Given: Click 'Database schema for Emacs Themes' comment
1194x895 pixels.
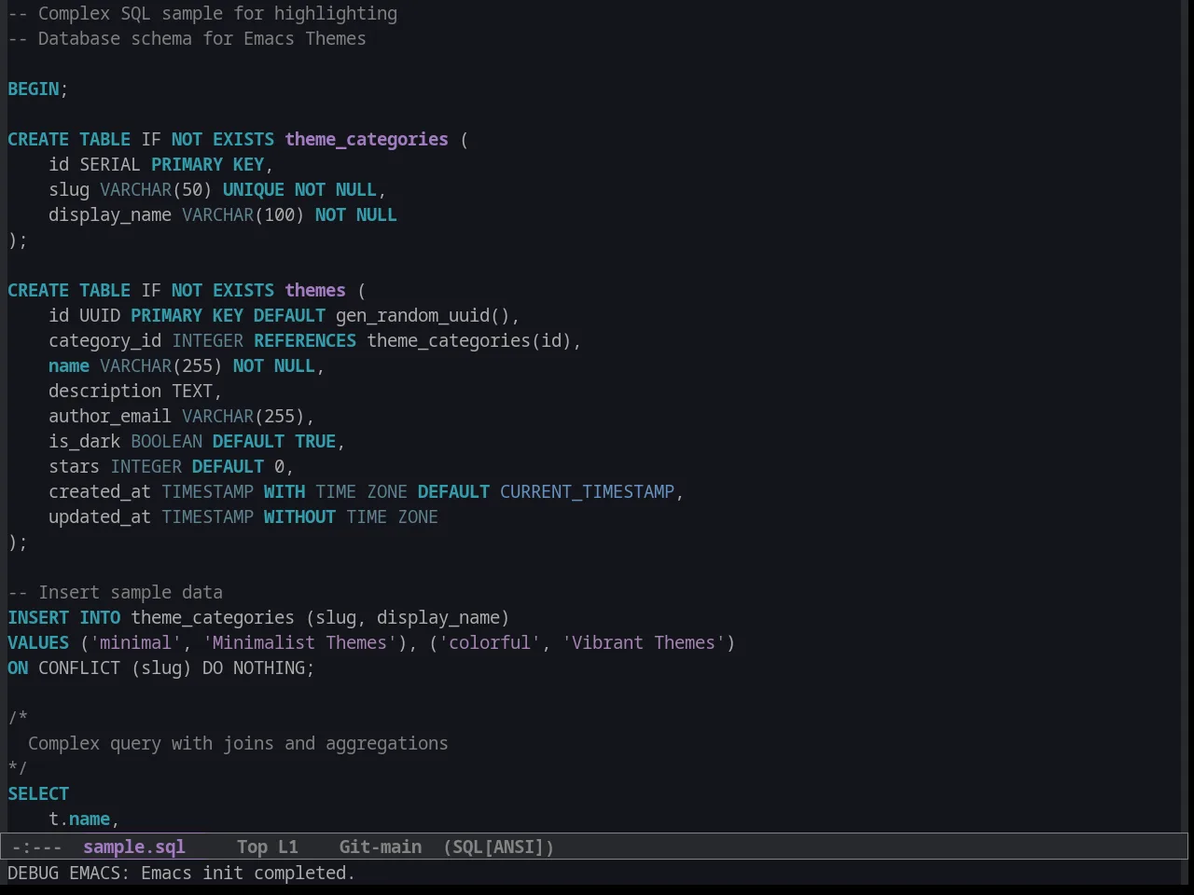Looking at the screenshot, I should point(187,38).
